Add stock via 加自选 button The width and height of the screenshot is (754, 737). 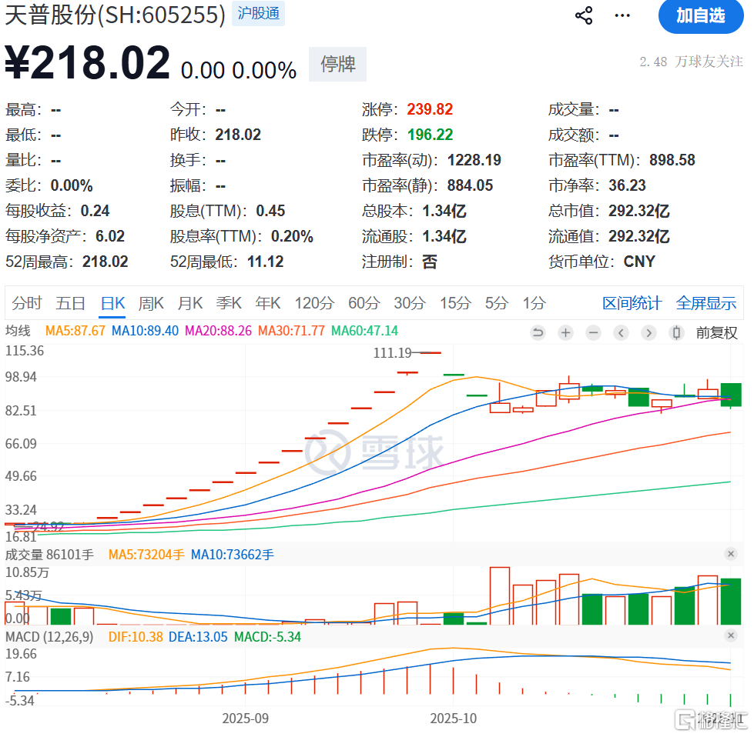coord(701,16)
